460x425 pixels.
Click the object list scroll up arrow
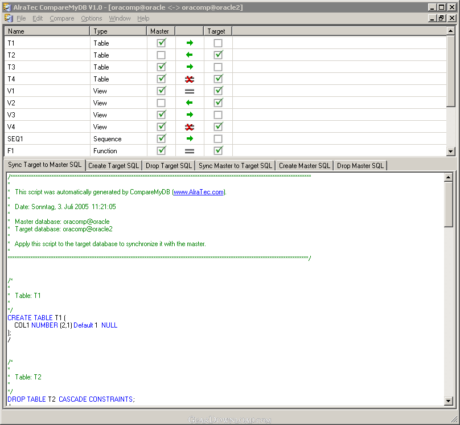[451, 31]
